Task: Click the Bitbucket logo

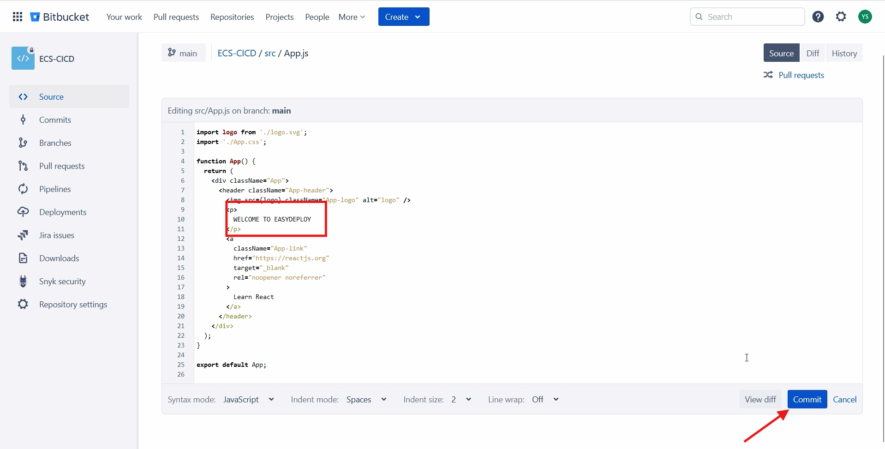Action: pos(60,17)
